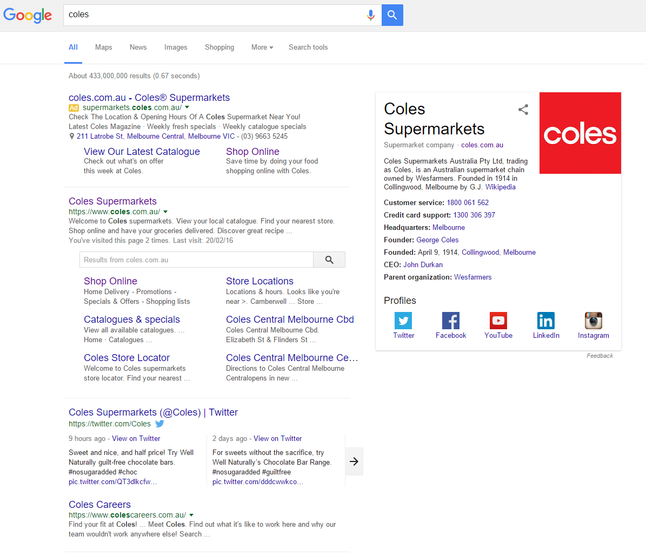Open Collingwood founding location link

point(481,252)
